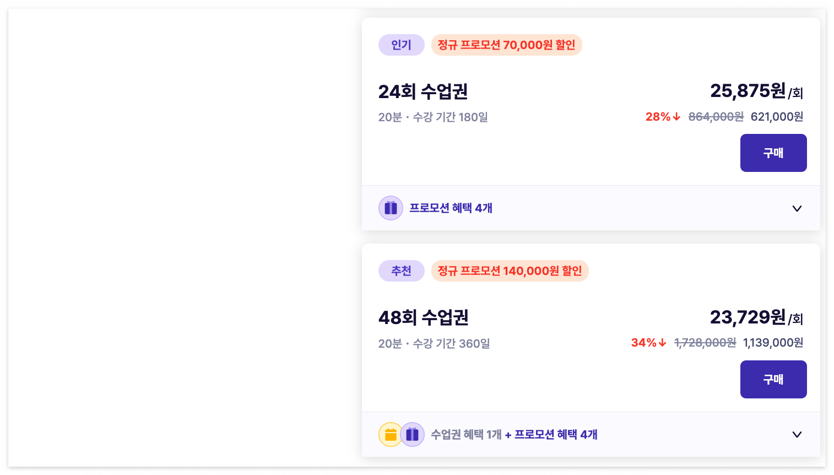Click the red down arrow next to 34%
The width and height of the screenshot is (834, 475).
[x=663, y=343]
